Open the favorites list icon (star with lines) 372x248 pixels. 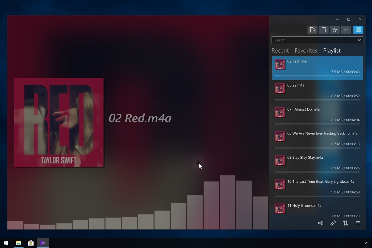[x=346, y=30]
